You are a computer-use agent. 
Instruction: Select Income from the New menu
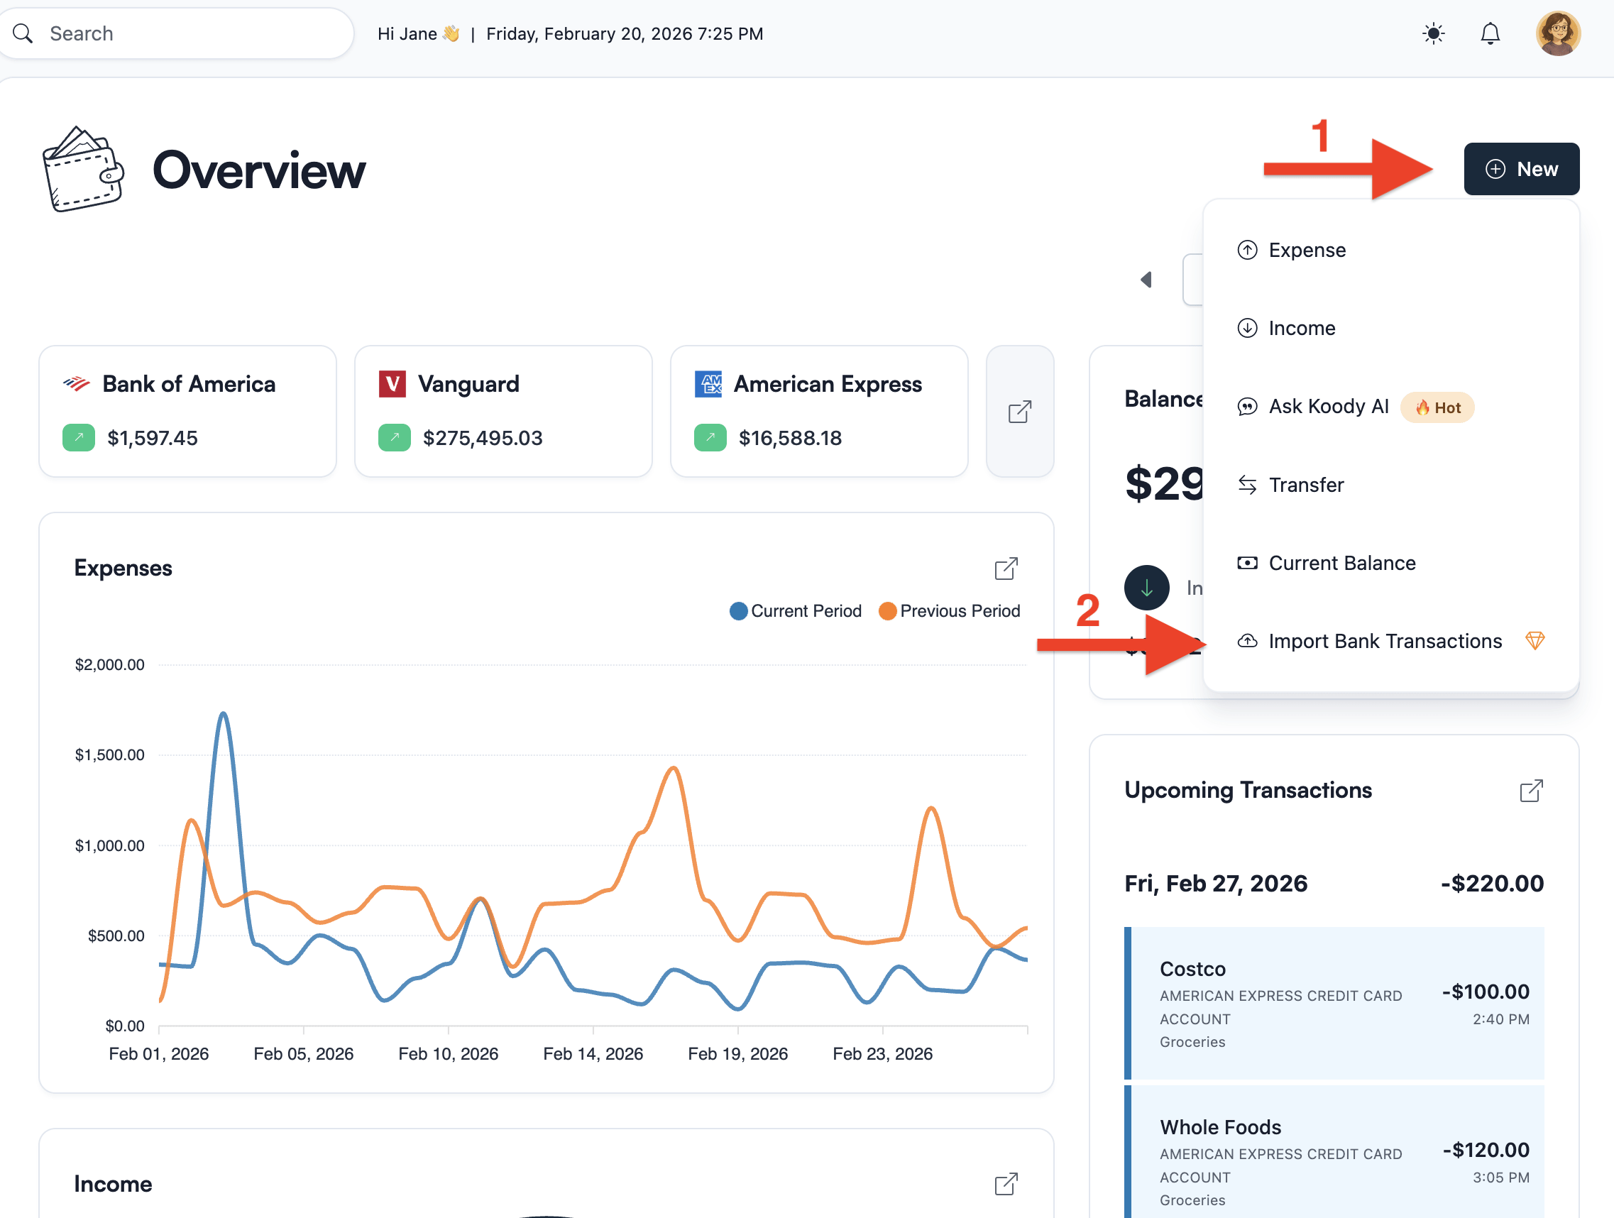(x=1301, y=329)
